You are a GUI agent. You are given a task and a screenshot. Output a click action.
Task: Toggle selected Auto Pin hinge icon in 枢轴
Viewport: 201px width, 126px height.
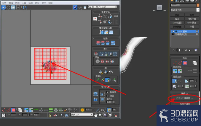coord(107,80)
